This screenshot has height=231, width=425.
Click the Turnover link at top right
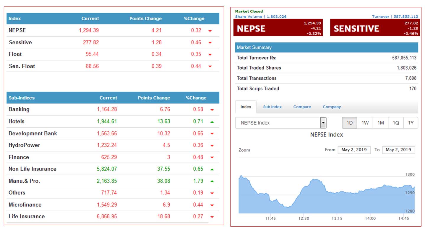click(395, 17)
